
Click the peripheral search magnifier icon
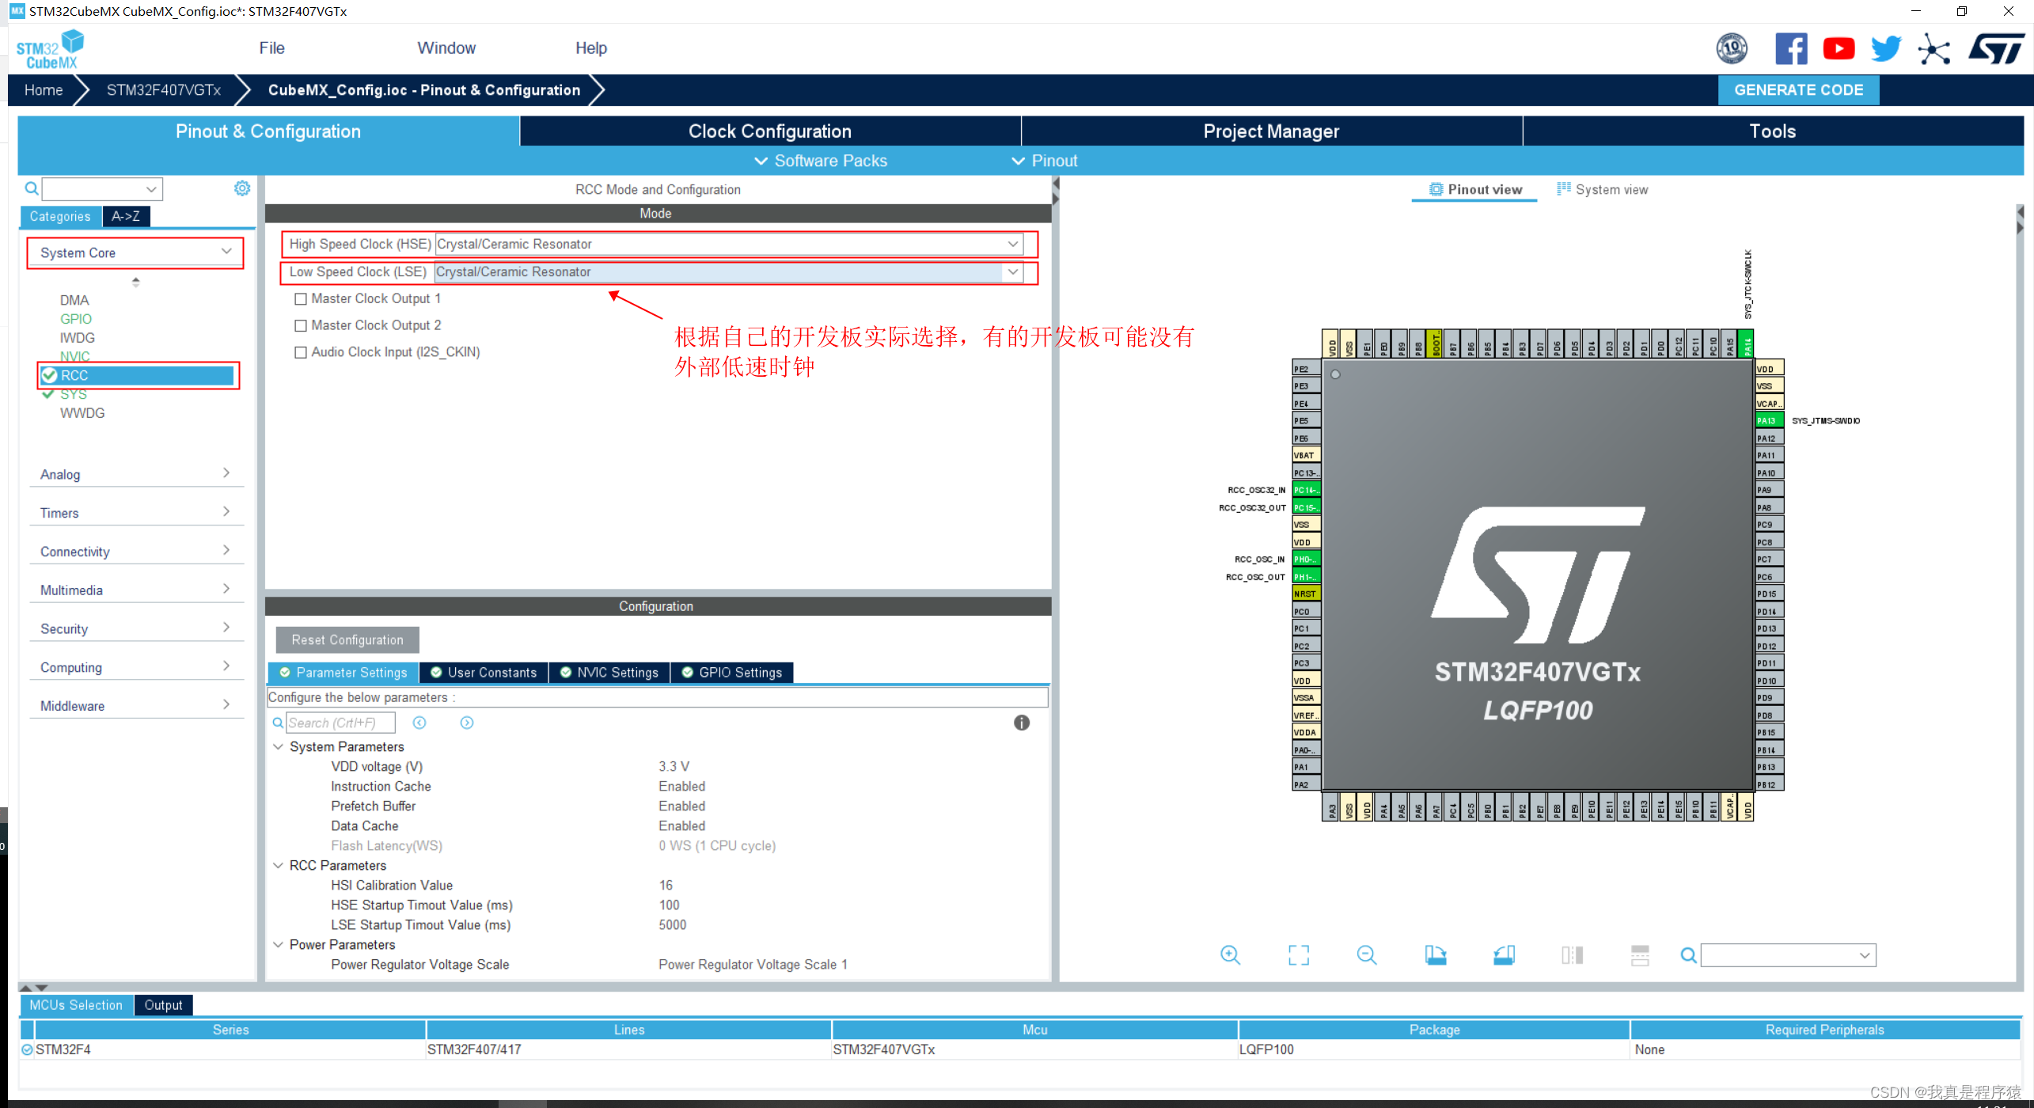(32, 188)
